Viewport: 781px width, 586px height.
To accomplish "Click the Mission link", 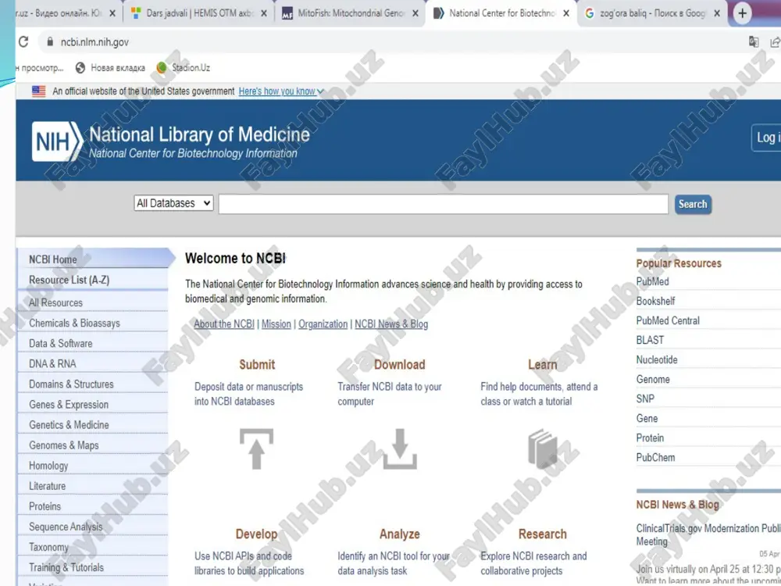I will pyautogui.click(x=276, y=324).
